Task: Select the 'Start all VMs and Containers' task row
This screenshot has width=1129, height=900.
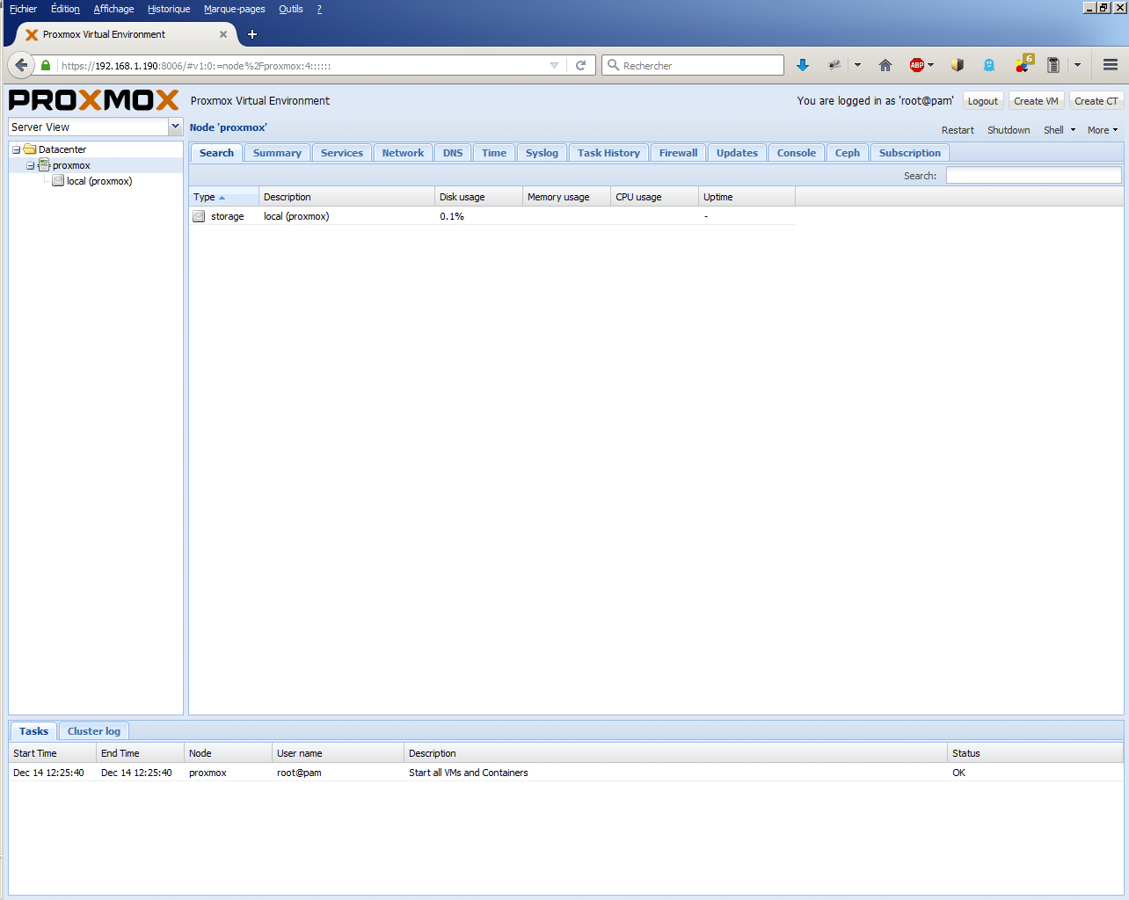Action: (x=565, y=773)
